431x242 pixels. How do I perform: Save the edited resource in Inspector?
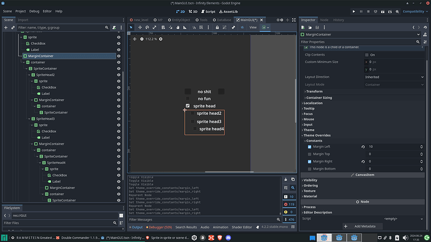coord(317,27)
